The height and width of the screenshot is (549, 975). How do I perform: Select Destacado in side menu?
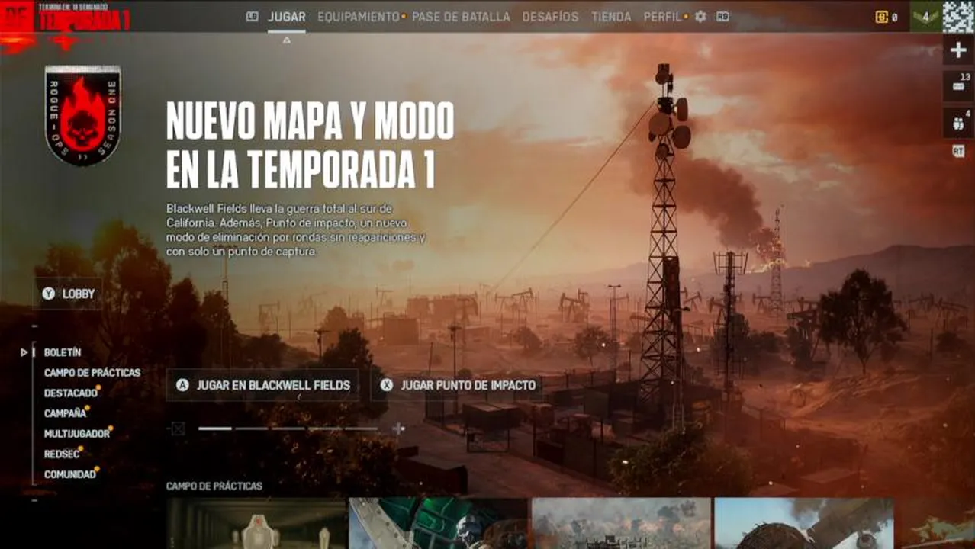click(71, 393)
